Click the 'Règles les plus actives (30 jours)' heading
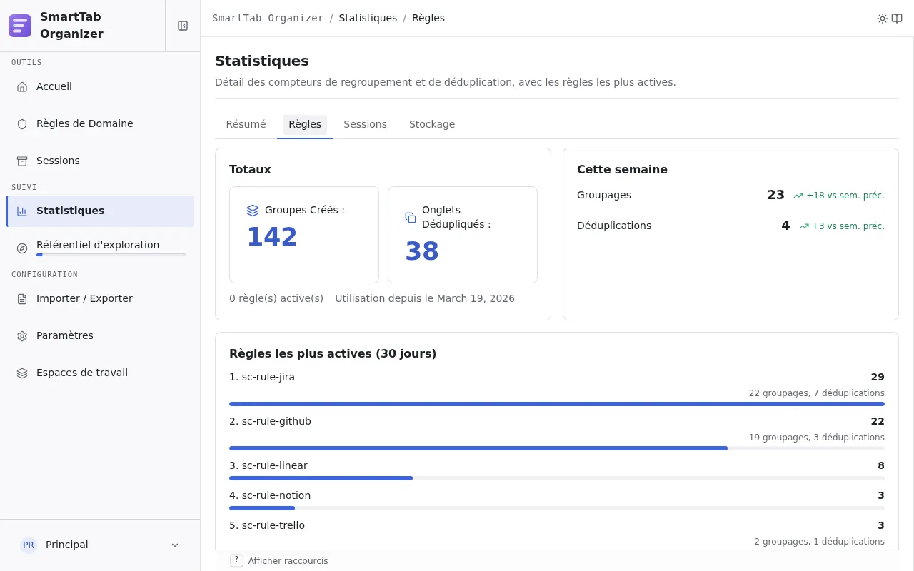Screen dimensions: 914x571 (x=333, y=353)
